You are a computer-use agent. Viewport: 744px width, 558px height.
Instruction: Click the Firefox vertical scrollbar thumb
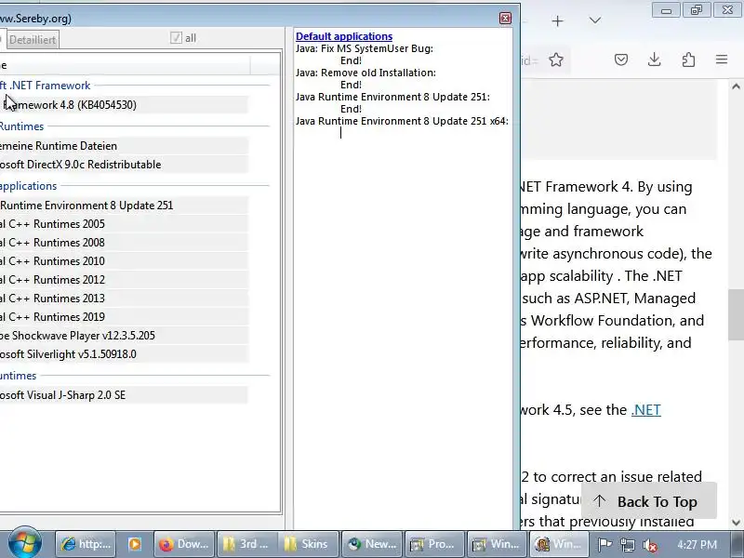pos(736,314)
